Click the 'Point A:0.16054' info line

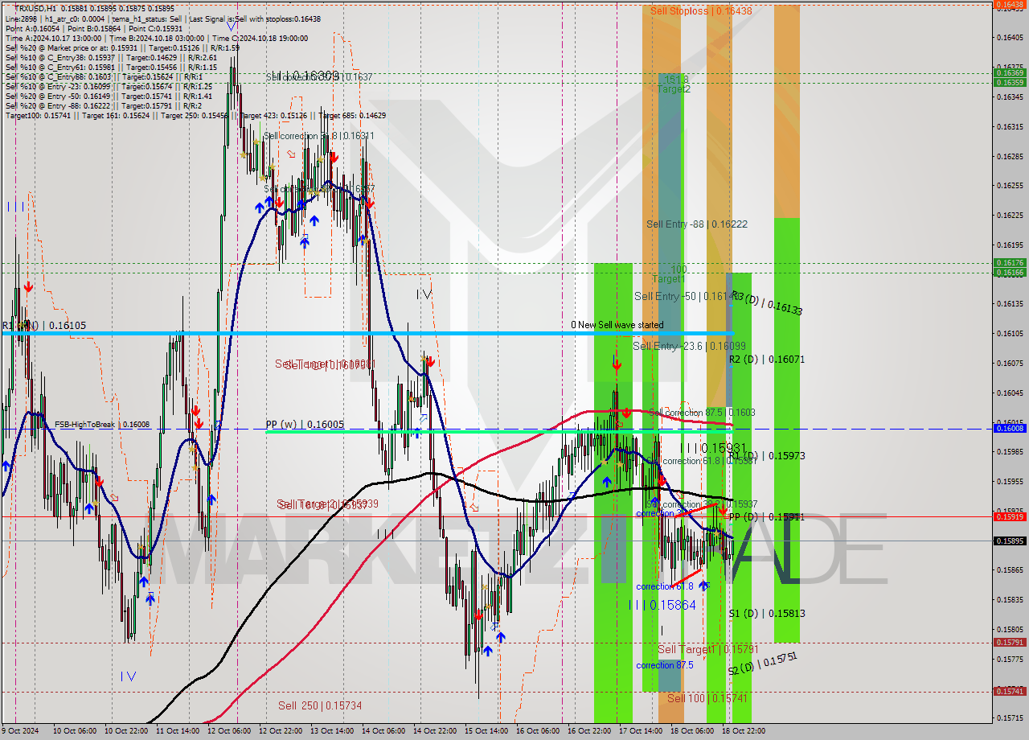click(95, 28)
